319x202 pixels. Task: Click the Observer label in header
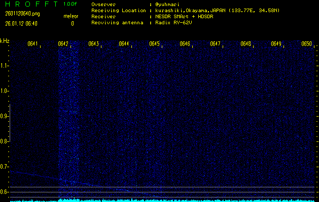pyautogui.click(x=103, y=5)
